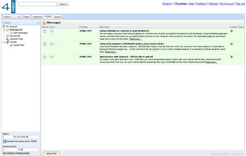The image size is (246, 156).
Task: Sort by the From column header
Action: [x=52, y=27]
